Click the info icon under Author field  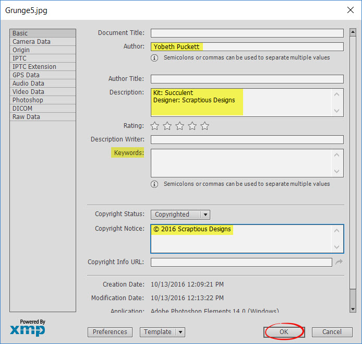tap(155, 58)
